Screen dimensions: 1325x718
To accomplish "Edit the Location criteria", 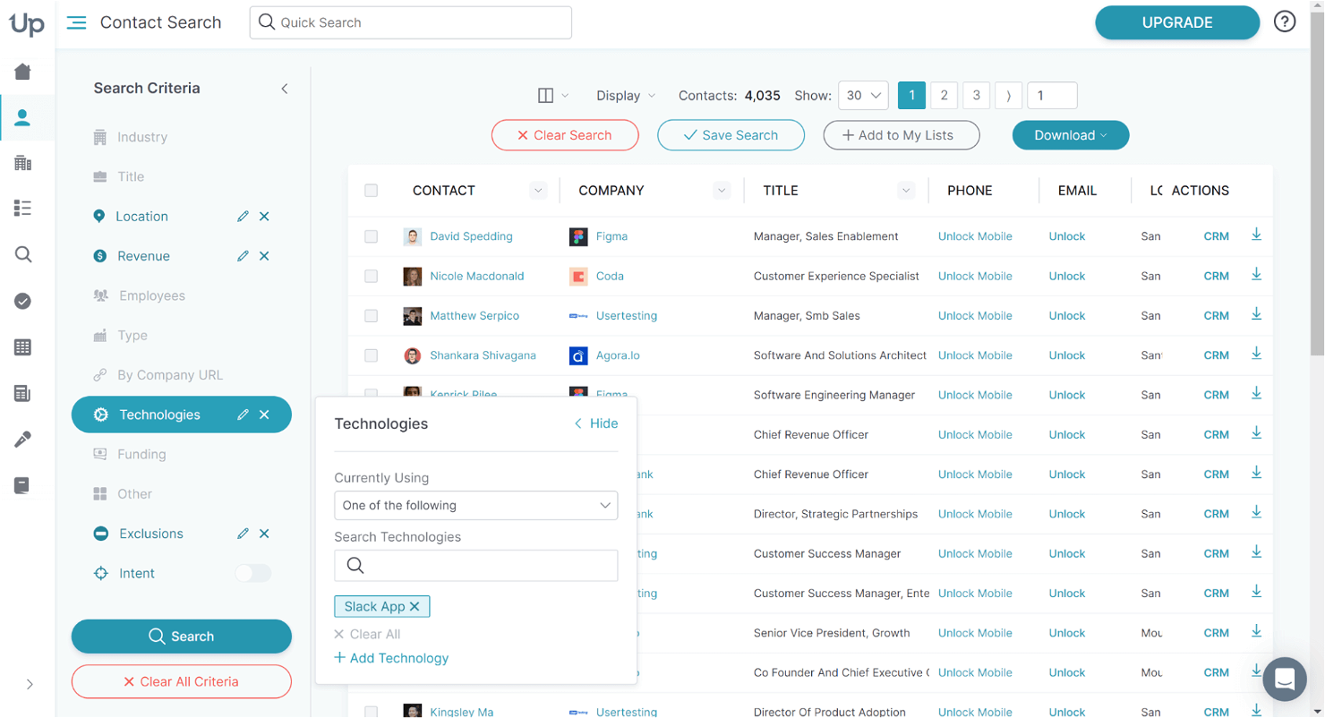I will point(243,217).
